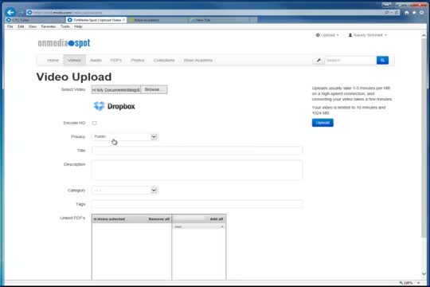This screenshot has width=430, height=287.
Task: Click the Dropbox logo
Action: coord(115,106)
